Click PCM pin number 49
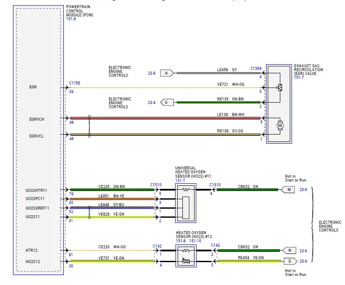345x285 pixels. pos(72,122)
